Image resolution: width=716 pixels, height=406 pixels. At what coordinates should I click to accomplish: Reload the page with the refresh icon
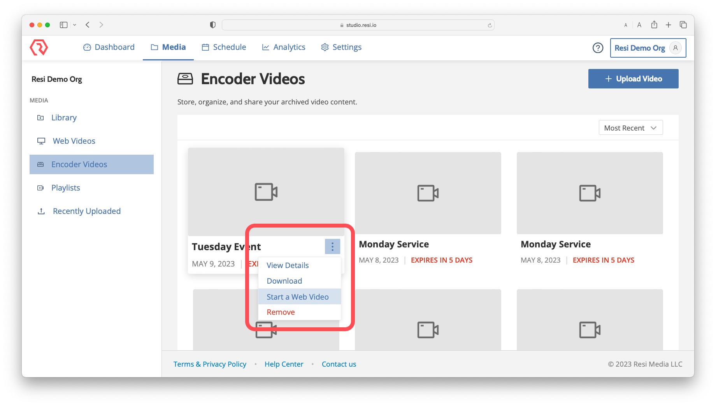pos(490,25)
